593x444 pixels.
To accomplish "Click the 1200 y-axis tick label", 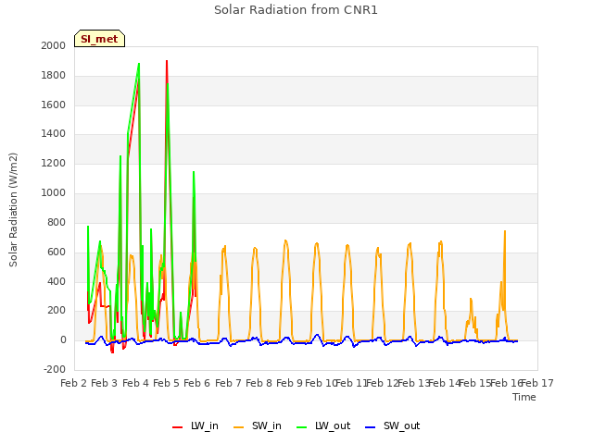I will 54,164.
